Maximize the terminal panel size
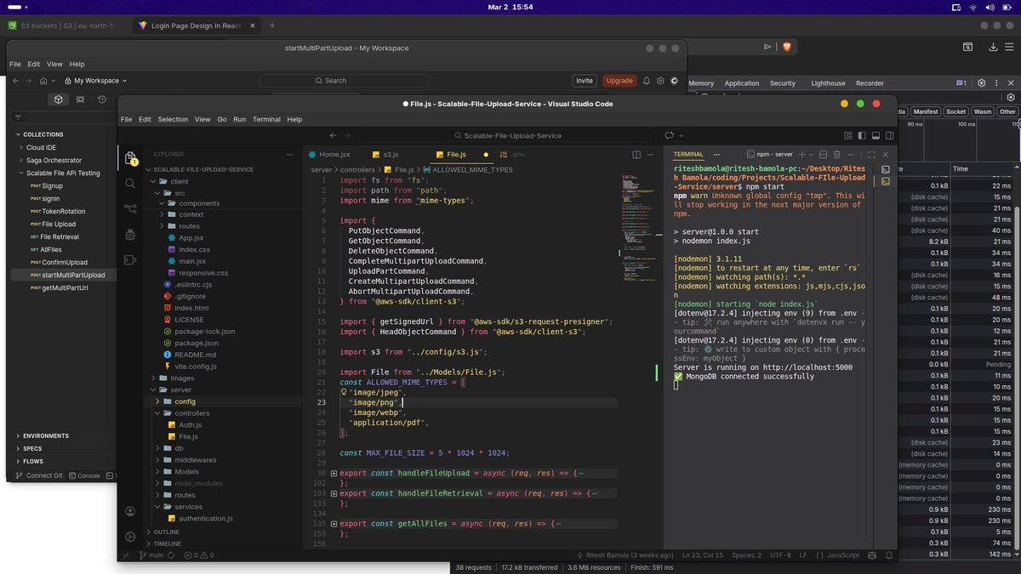 [x=870, y=155]
